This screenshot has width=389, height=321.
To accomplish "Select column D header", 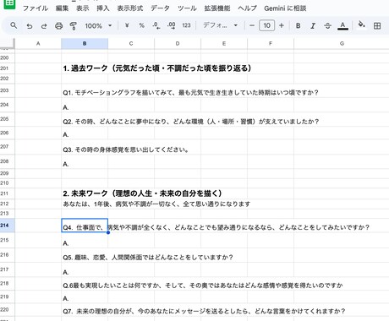I will click(x=178, y=44).
